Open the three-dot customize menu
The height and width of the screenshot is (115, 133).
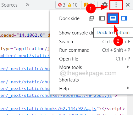(116, 5)
